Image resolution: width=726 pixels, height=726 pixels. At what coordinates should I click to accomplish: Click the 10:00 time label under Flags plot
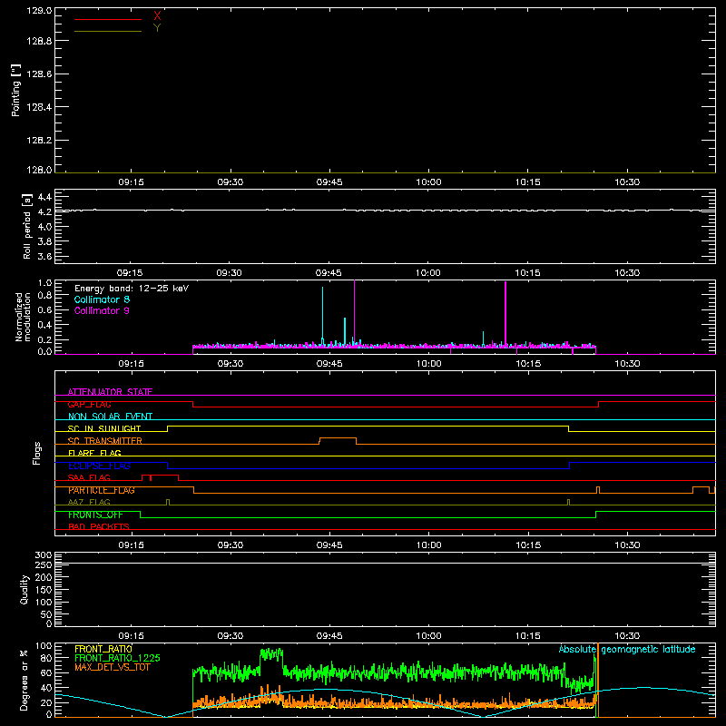click(428, 545)
